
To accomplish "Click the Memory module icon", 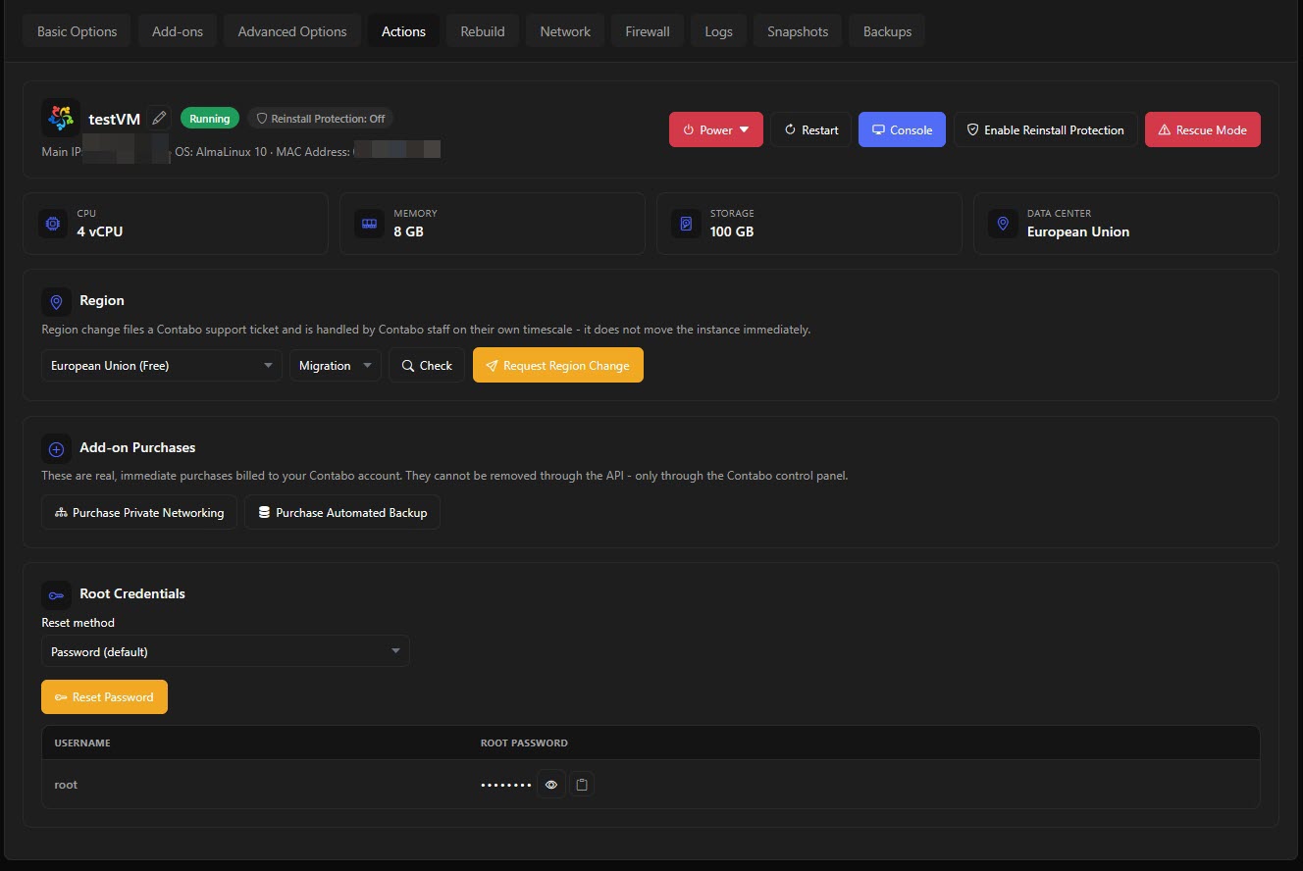I will pyautogui.click(x=370, y=224).
